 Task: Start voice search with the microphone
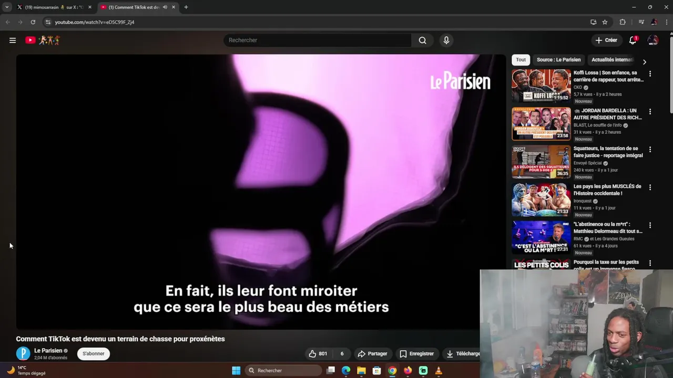click(446, 40)
